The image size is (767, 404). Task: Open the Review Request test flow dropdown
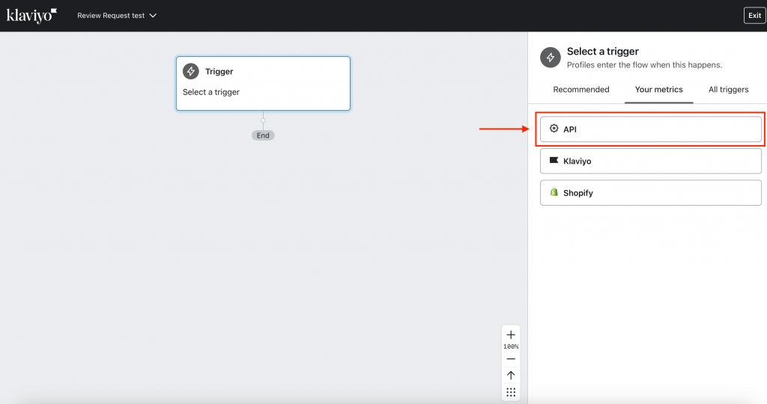pyautogui.click(x=117, y=16)
